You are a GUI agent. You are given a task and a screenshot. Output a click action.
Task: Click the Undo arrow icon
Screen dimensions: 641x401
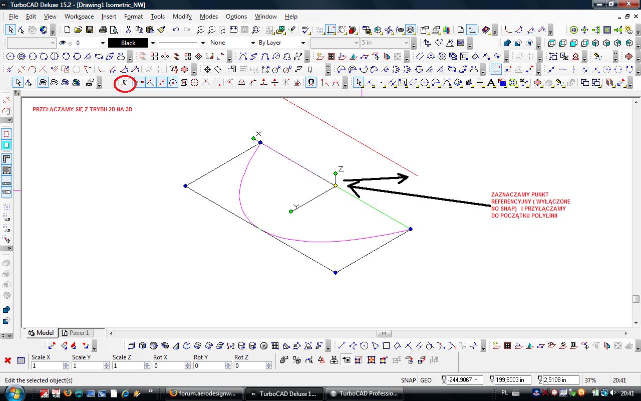pos(175,30)
